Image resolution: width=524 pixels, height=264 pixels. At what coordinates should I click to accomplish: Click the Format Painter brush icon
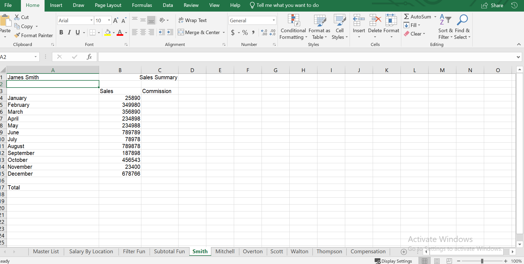[x=17, y=35]
